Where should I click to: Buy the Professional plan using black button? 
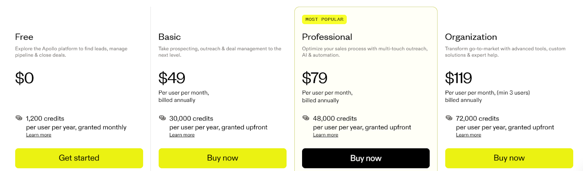[366, 158]
